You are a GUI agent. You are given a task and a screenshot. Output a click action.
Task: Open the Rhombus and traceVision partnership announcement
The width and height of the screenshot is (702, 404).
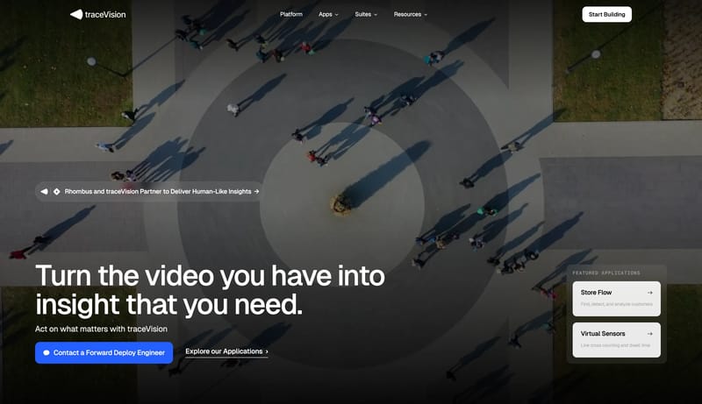pos(158,191)
